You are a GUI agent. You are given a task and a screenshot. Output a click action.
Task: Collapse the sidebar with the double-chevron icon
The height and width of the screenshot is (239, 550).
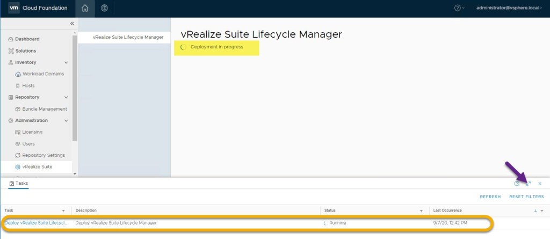point(72,24)
